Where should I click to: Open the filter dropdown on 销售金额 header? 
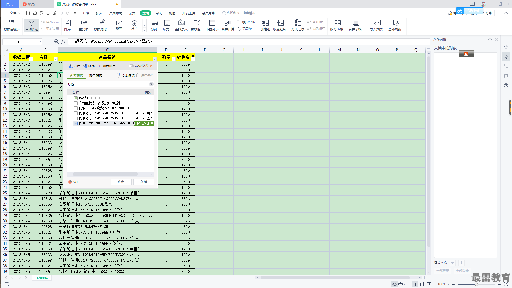coord(193,59)
